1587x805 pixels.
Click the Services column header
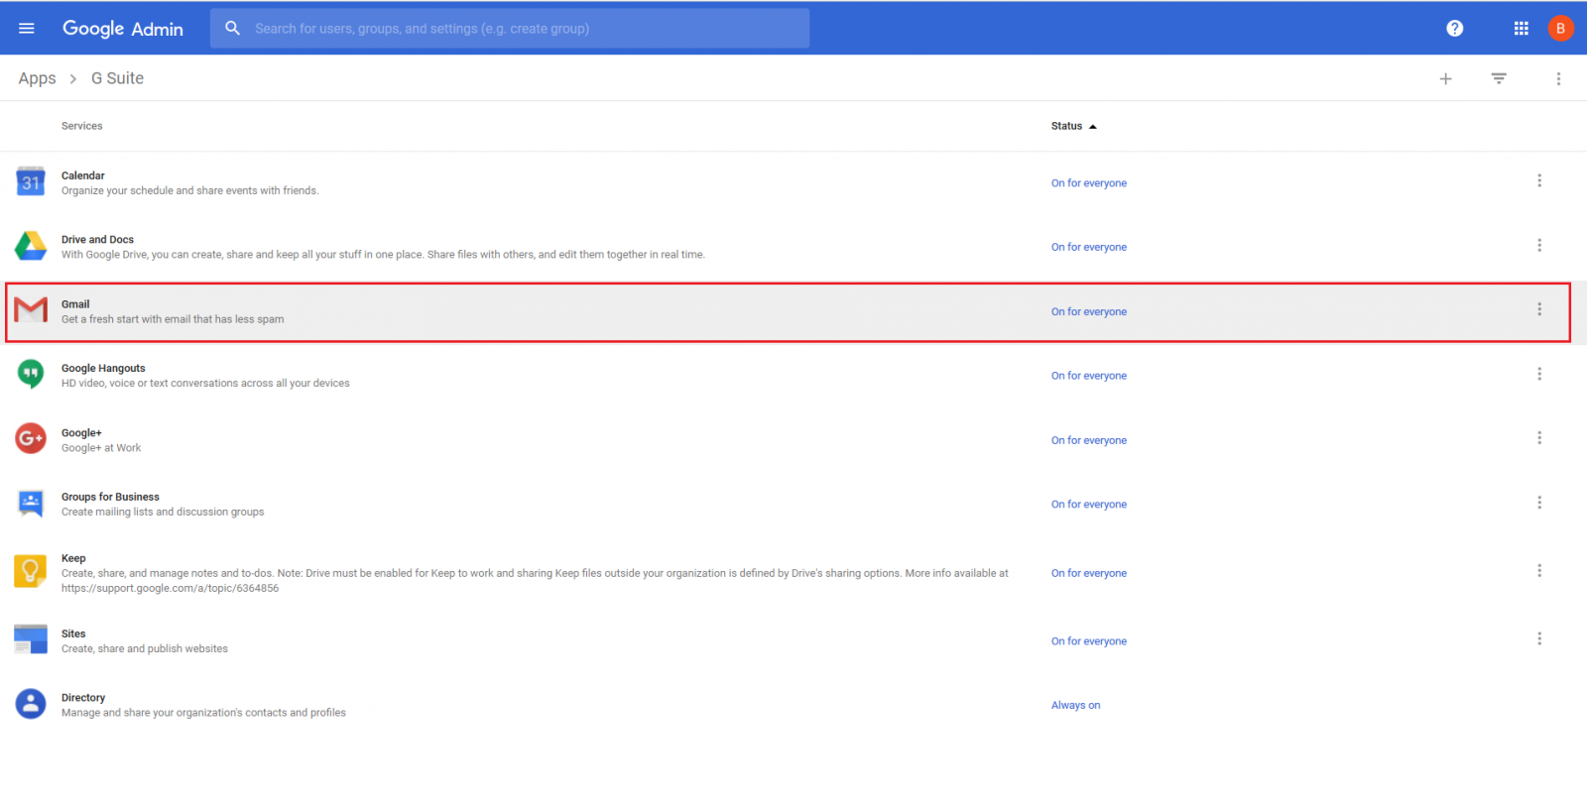click(82, 126)
